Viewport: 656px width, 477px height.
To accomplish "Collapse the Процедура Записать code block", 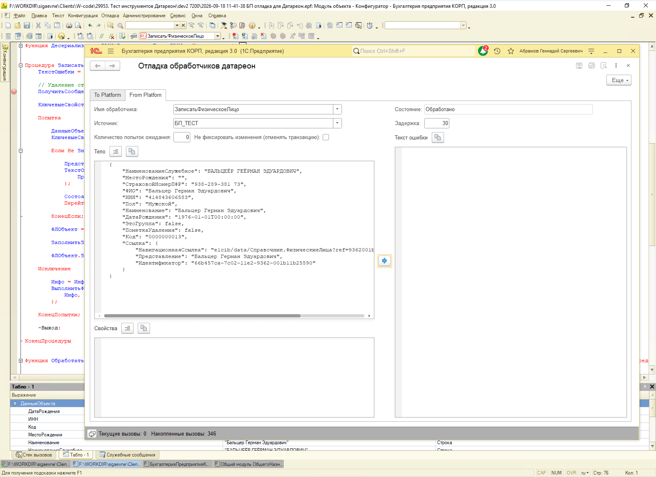I will click(20, 65).
